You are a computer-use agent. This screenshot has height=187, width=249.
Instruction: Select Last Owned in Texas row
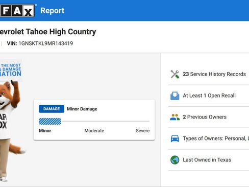pyautogui.click(x=209, y=160)
